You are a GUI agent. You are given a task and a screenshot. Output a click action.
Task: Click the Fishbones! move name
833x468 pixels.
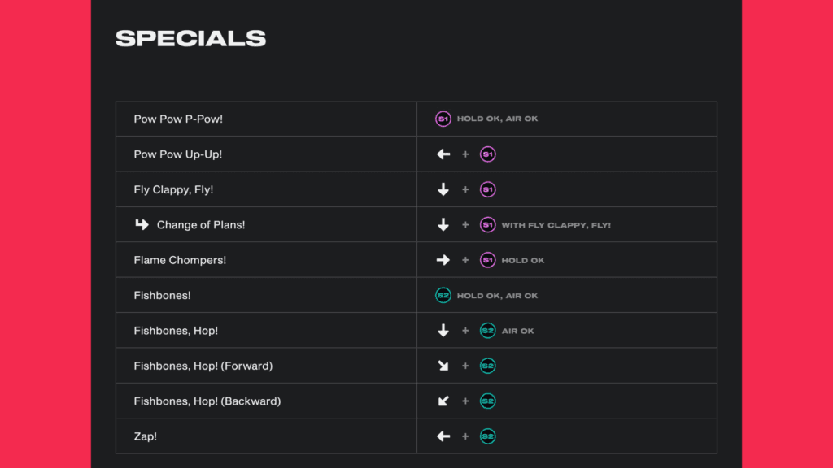tap(163, 295)
